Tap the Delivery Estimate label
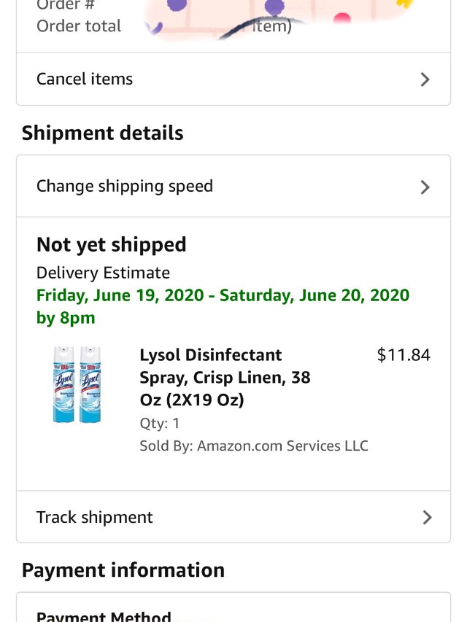Image resolution: width=467 pixels, height=622 pixels. pyautogui.click(x=103, y=273)
